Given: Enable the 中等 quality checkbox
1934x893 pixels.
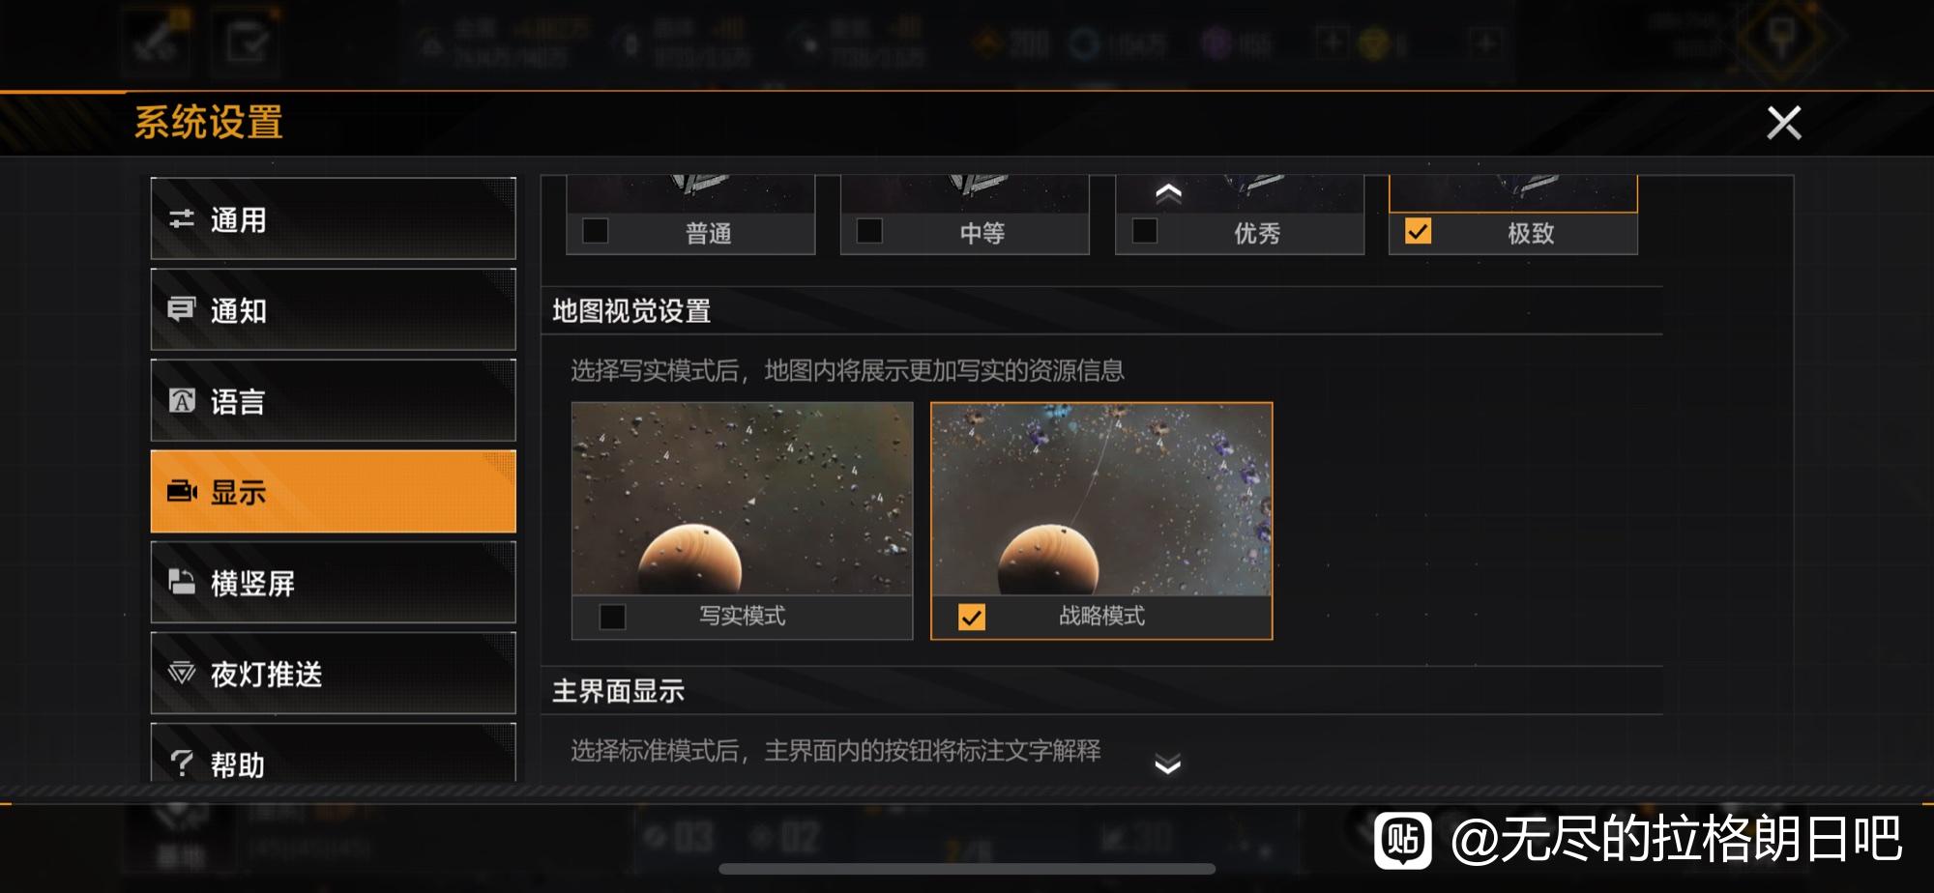Looking at the screenshot, I should (869, 231).
